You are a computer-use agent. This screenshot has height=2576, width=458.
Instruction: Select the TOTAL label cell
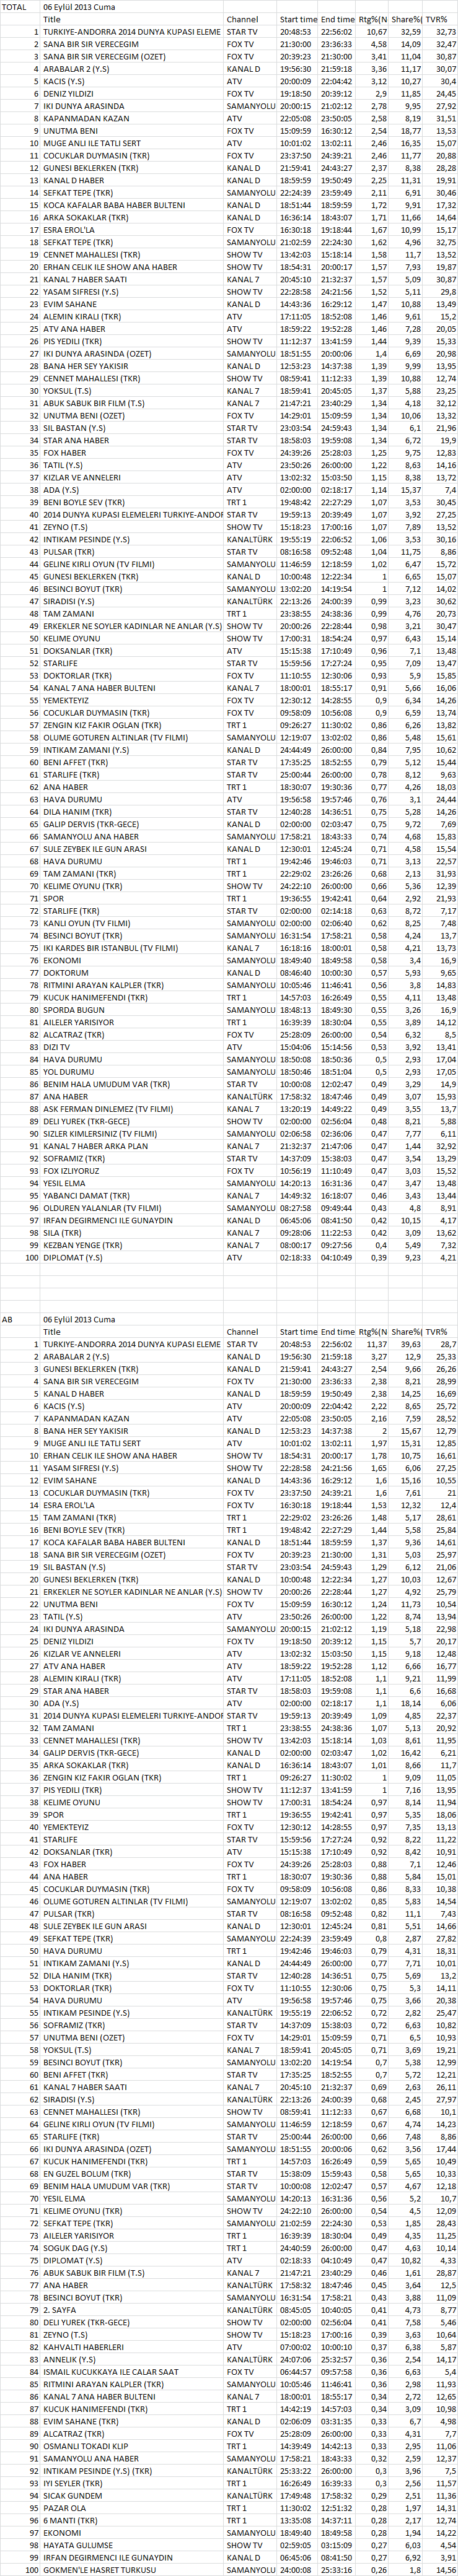point(14,6)
